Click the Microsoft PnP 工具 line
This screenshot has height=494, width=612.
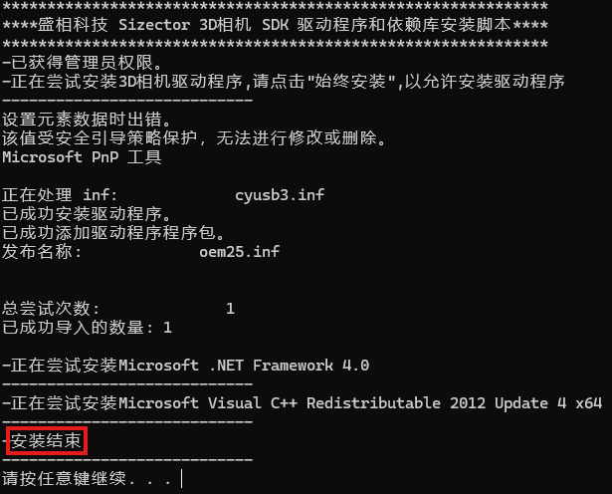pos(82,157)
